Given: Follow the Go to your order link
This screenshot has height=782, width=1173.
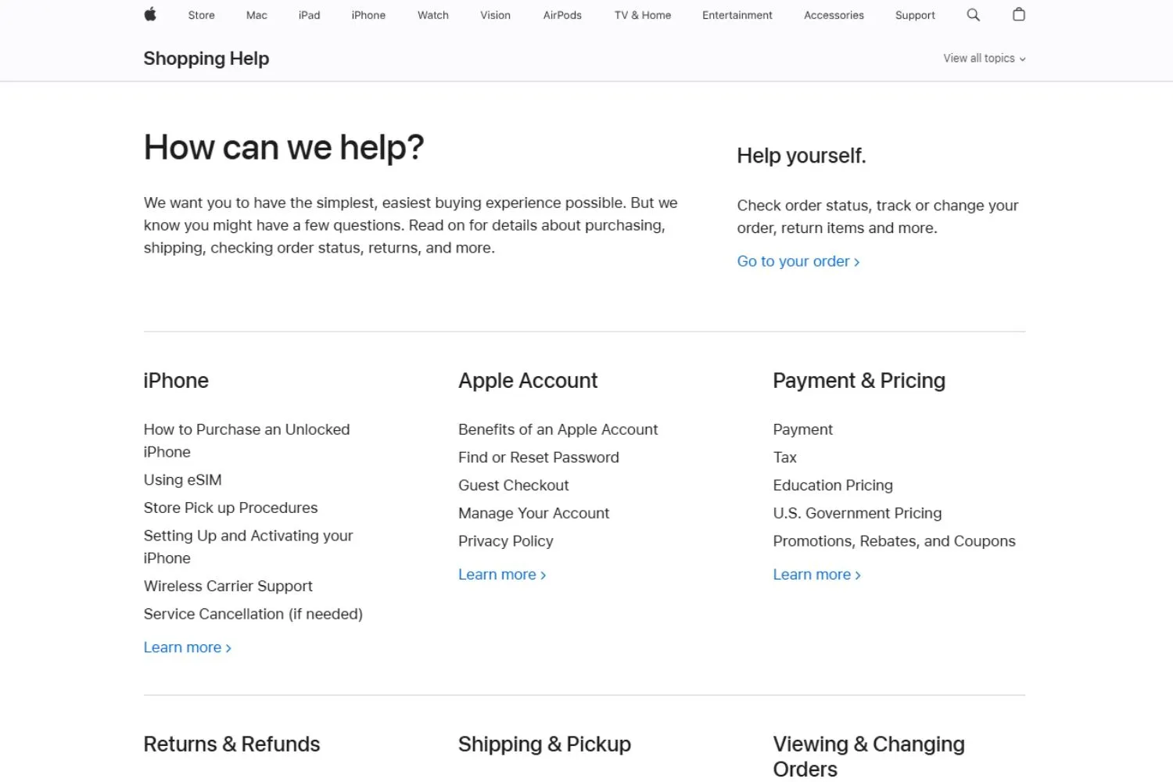Looking at the screenshot, I should click(798, 261).
